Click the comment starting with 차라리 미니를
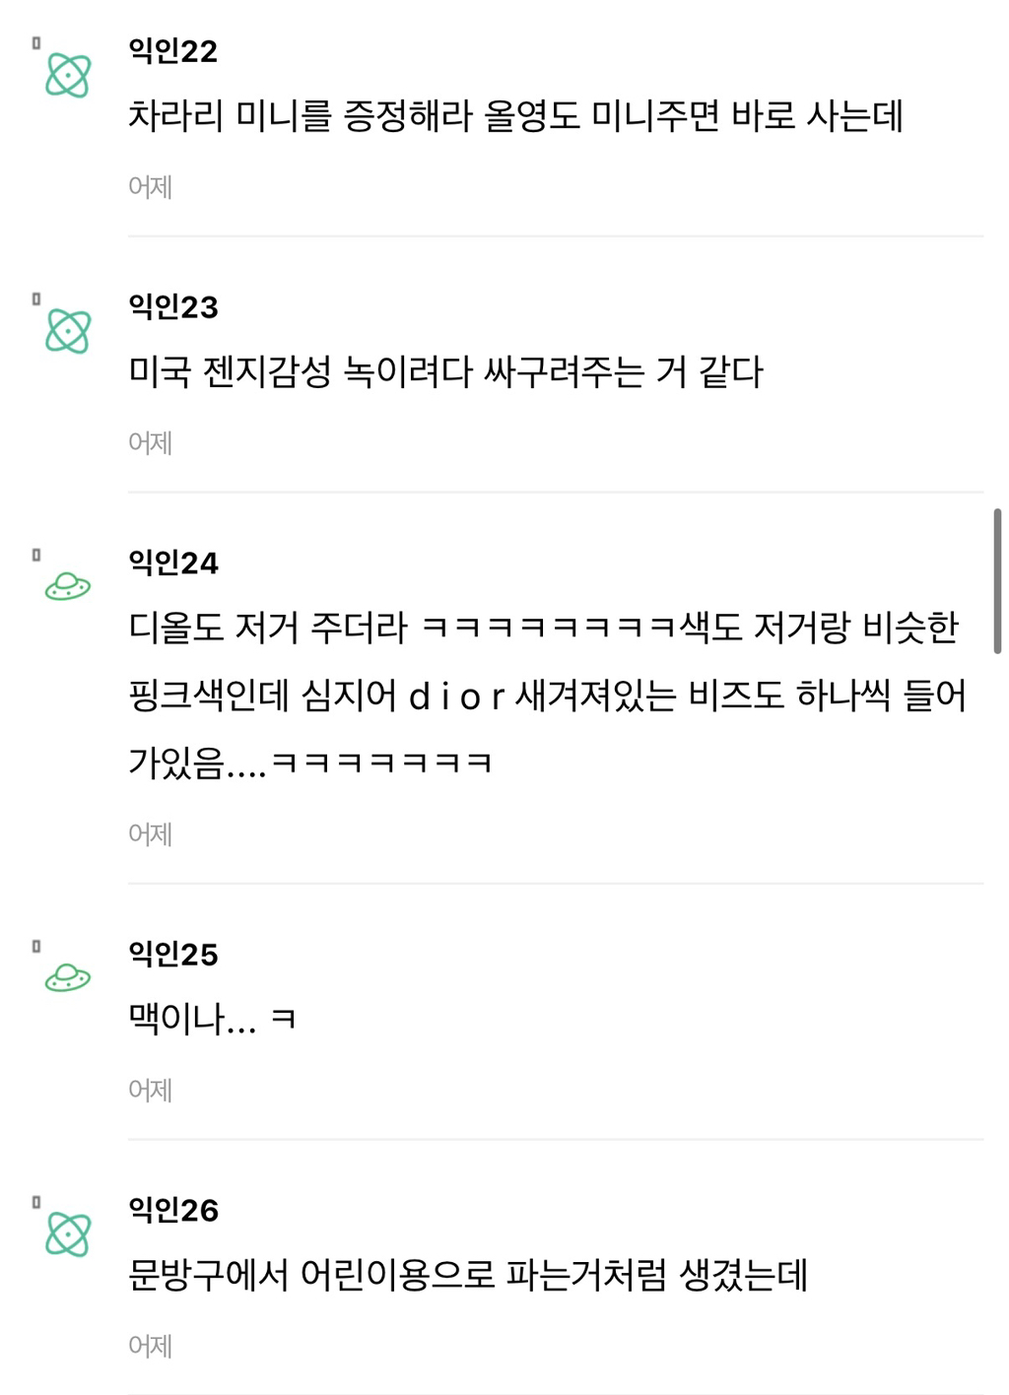The image size is (1009, 1395). [515, 116]
